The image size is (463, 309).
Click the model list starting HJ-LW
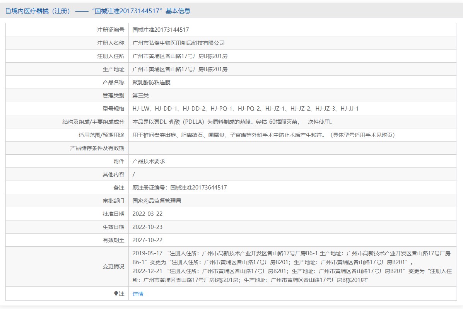click(245, 109)
